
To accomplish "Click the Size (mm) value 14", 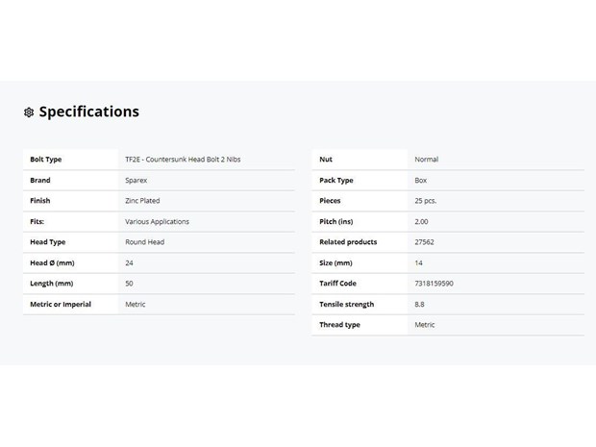I will (x=418, y=263).
